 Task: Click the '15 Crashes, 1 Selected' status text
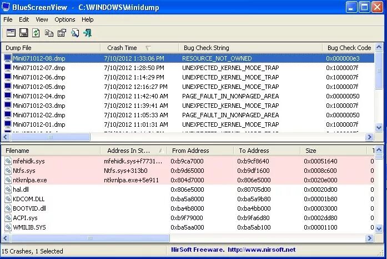[x=32, y=251]
